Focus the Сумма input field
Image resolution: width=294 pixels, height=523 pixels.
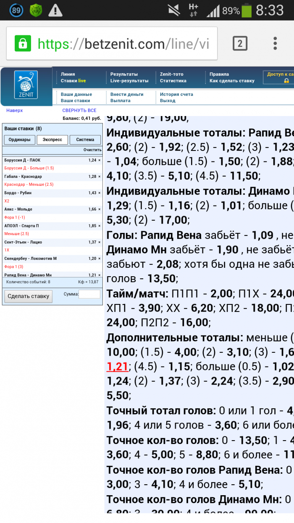tap(89, 294)
